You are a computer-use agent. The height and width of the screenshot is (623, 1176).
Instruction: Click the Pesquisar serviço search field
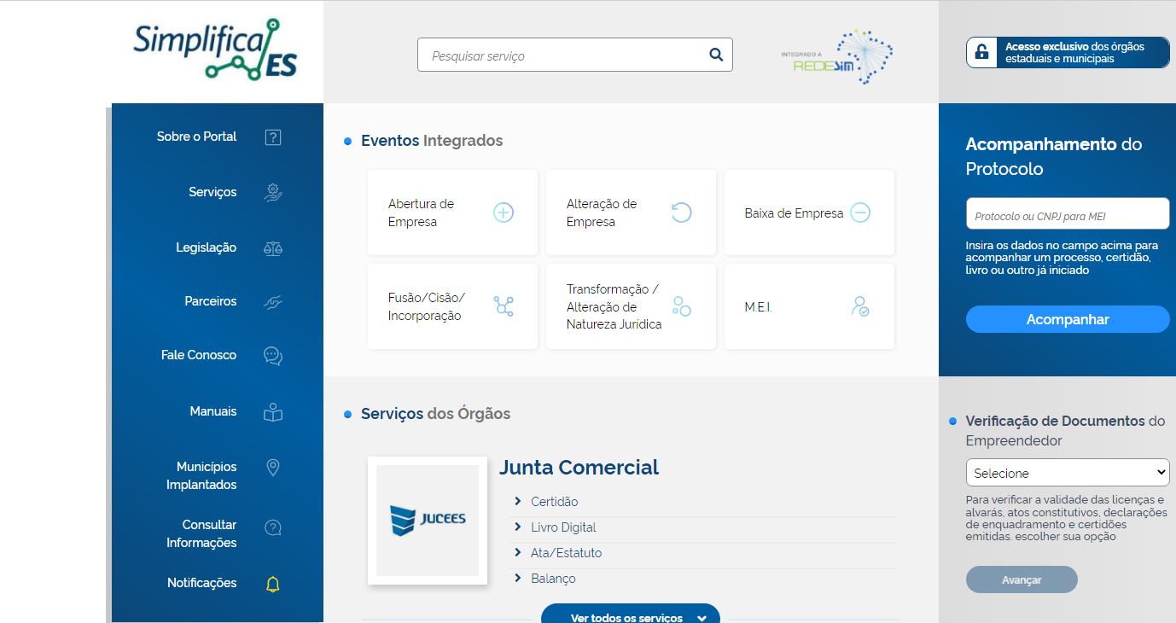click(563, 55)
